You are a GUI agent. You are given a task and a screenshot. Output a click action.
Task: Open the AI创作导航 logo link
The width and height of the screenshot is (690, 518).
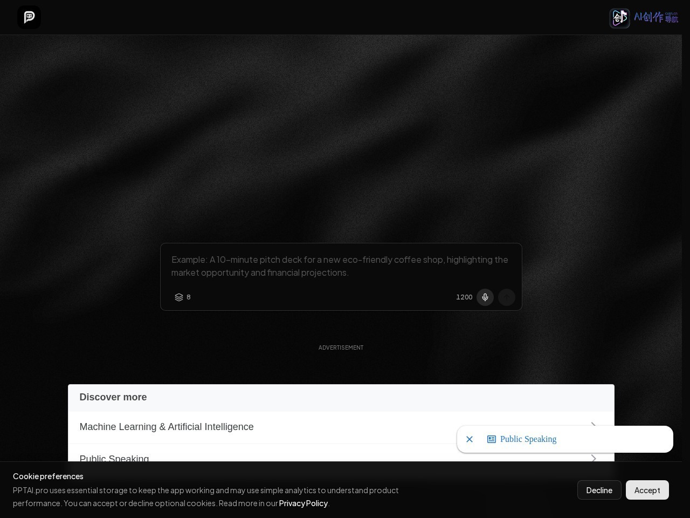[x=644, y=18]
